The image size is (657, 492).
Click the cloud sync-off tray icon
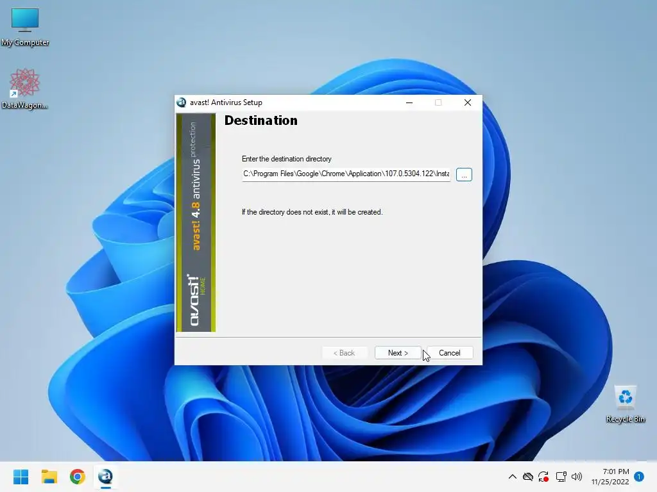(528, 477)
